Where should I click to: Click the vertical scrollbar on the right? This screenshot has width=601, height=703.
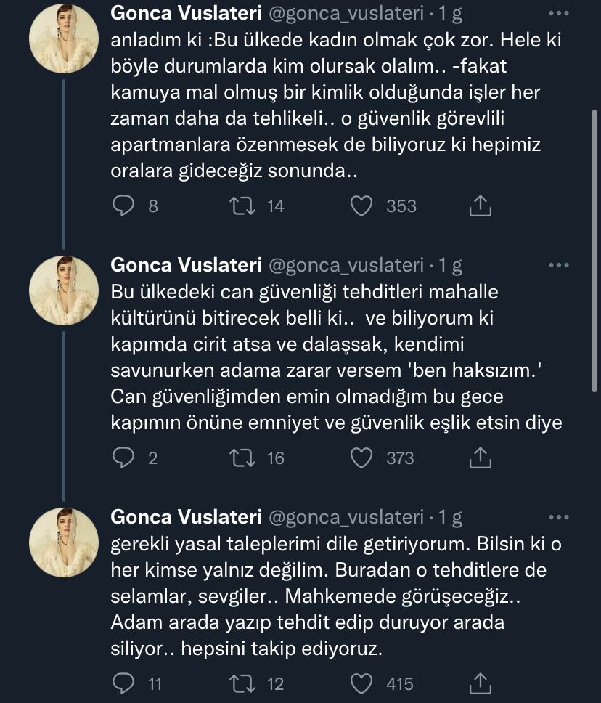click(595, 251)
